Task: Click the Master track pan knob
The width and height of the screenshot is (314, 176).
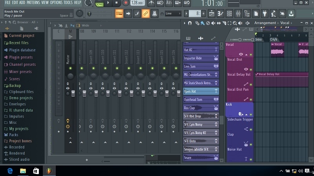Action: coord(70,76)
